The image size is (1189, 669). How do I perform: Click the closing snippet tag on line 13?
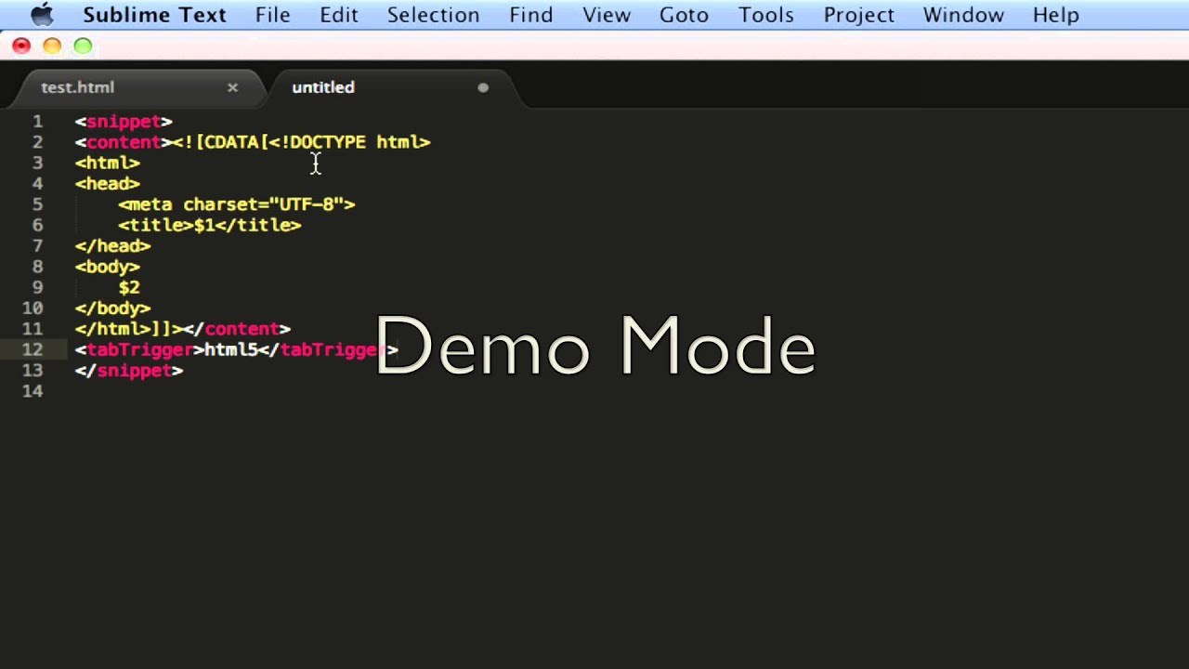click(x=129, y=371)
